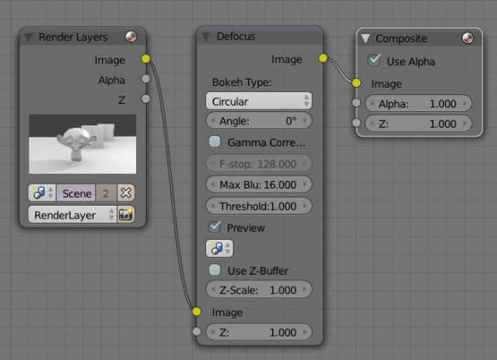Click the scene icon below Preview checkbox
The image size is (497, 360).
pos(219,248)
